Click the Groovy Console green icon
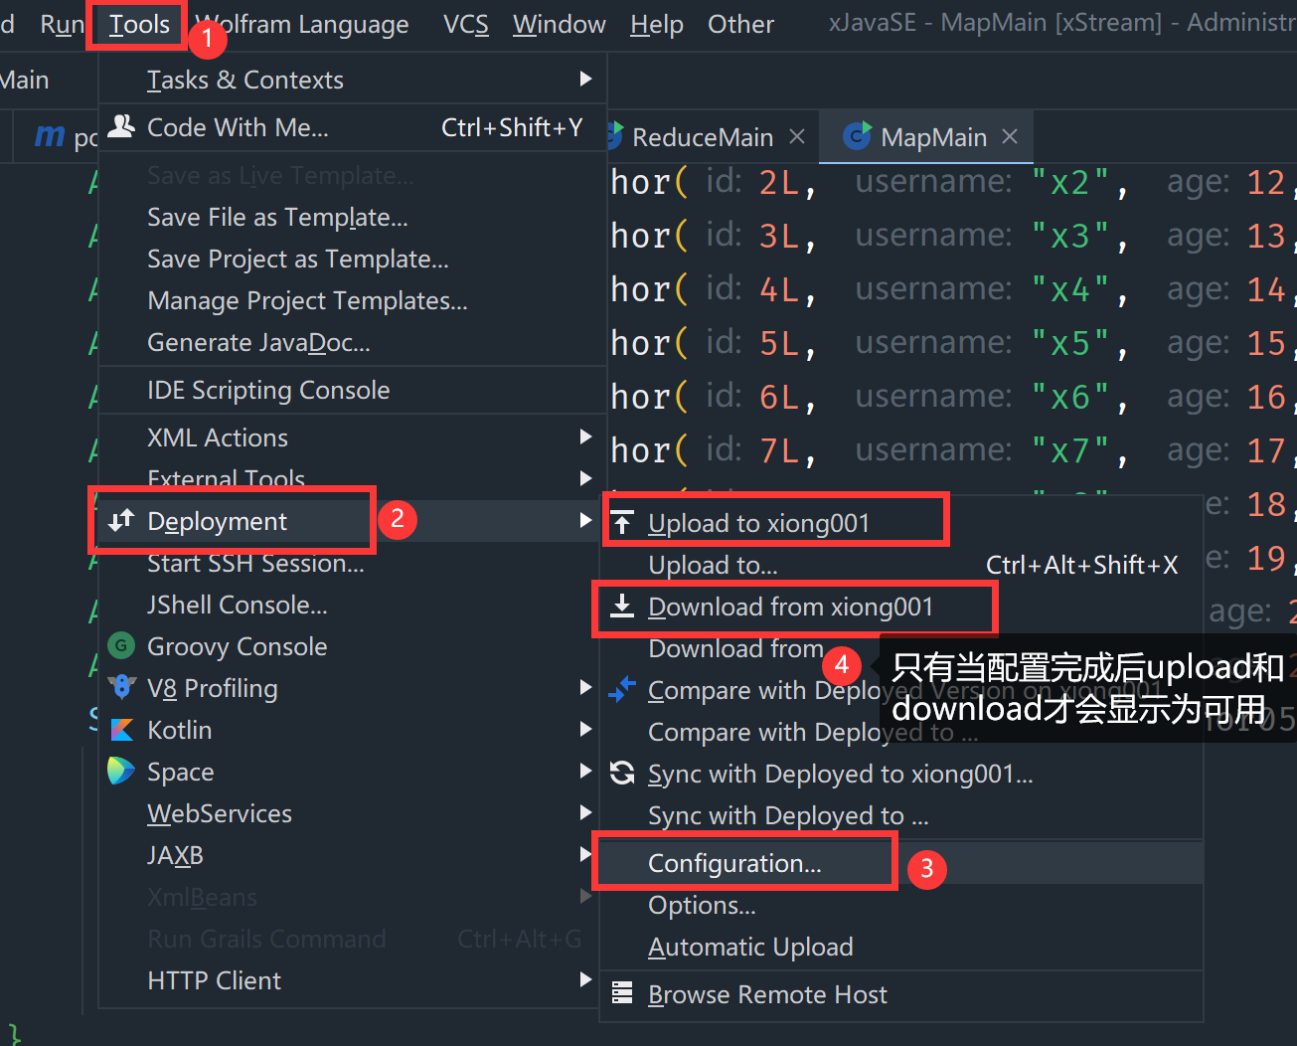1297x1046 pixels. coord(121,646)
